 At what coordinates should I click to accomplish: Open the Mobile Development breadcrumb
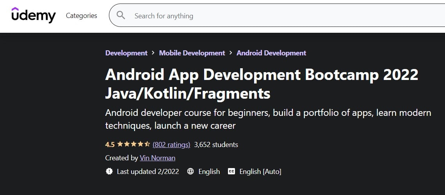(192, 53)
